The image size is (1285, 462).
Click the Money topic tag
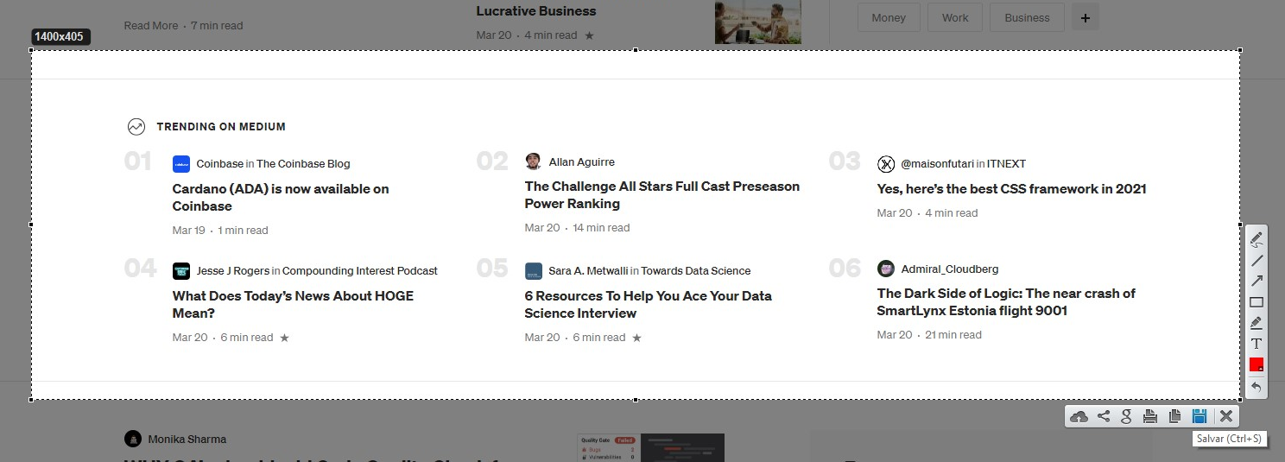pos(889,17)
